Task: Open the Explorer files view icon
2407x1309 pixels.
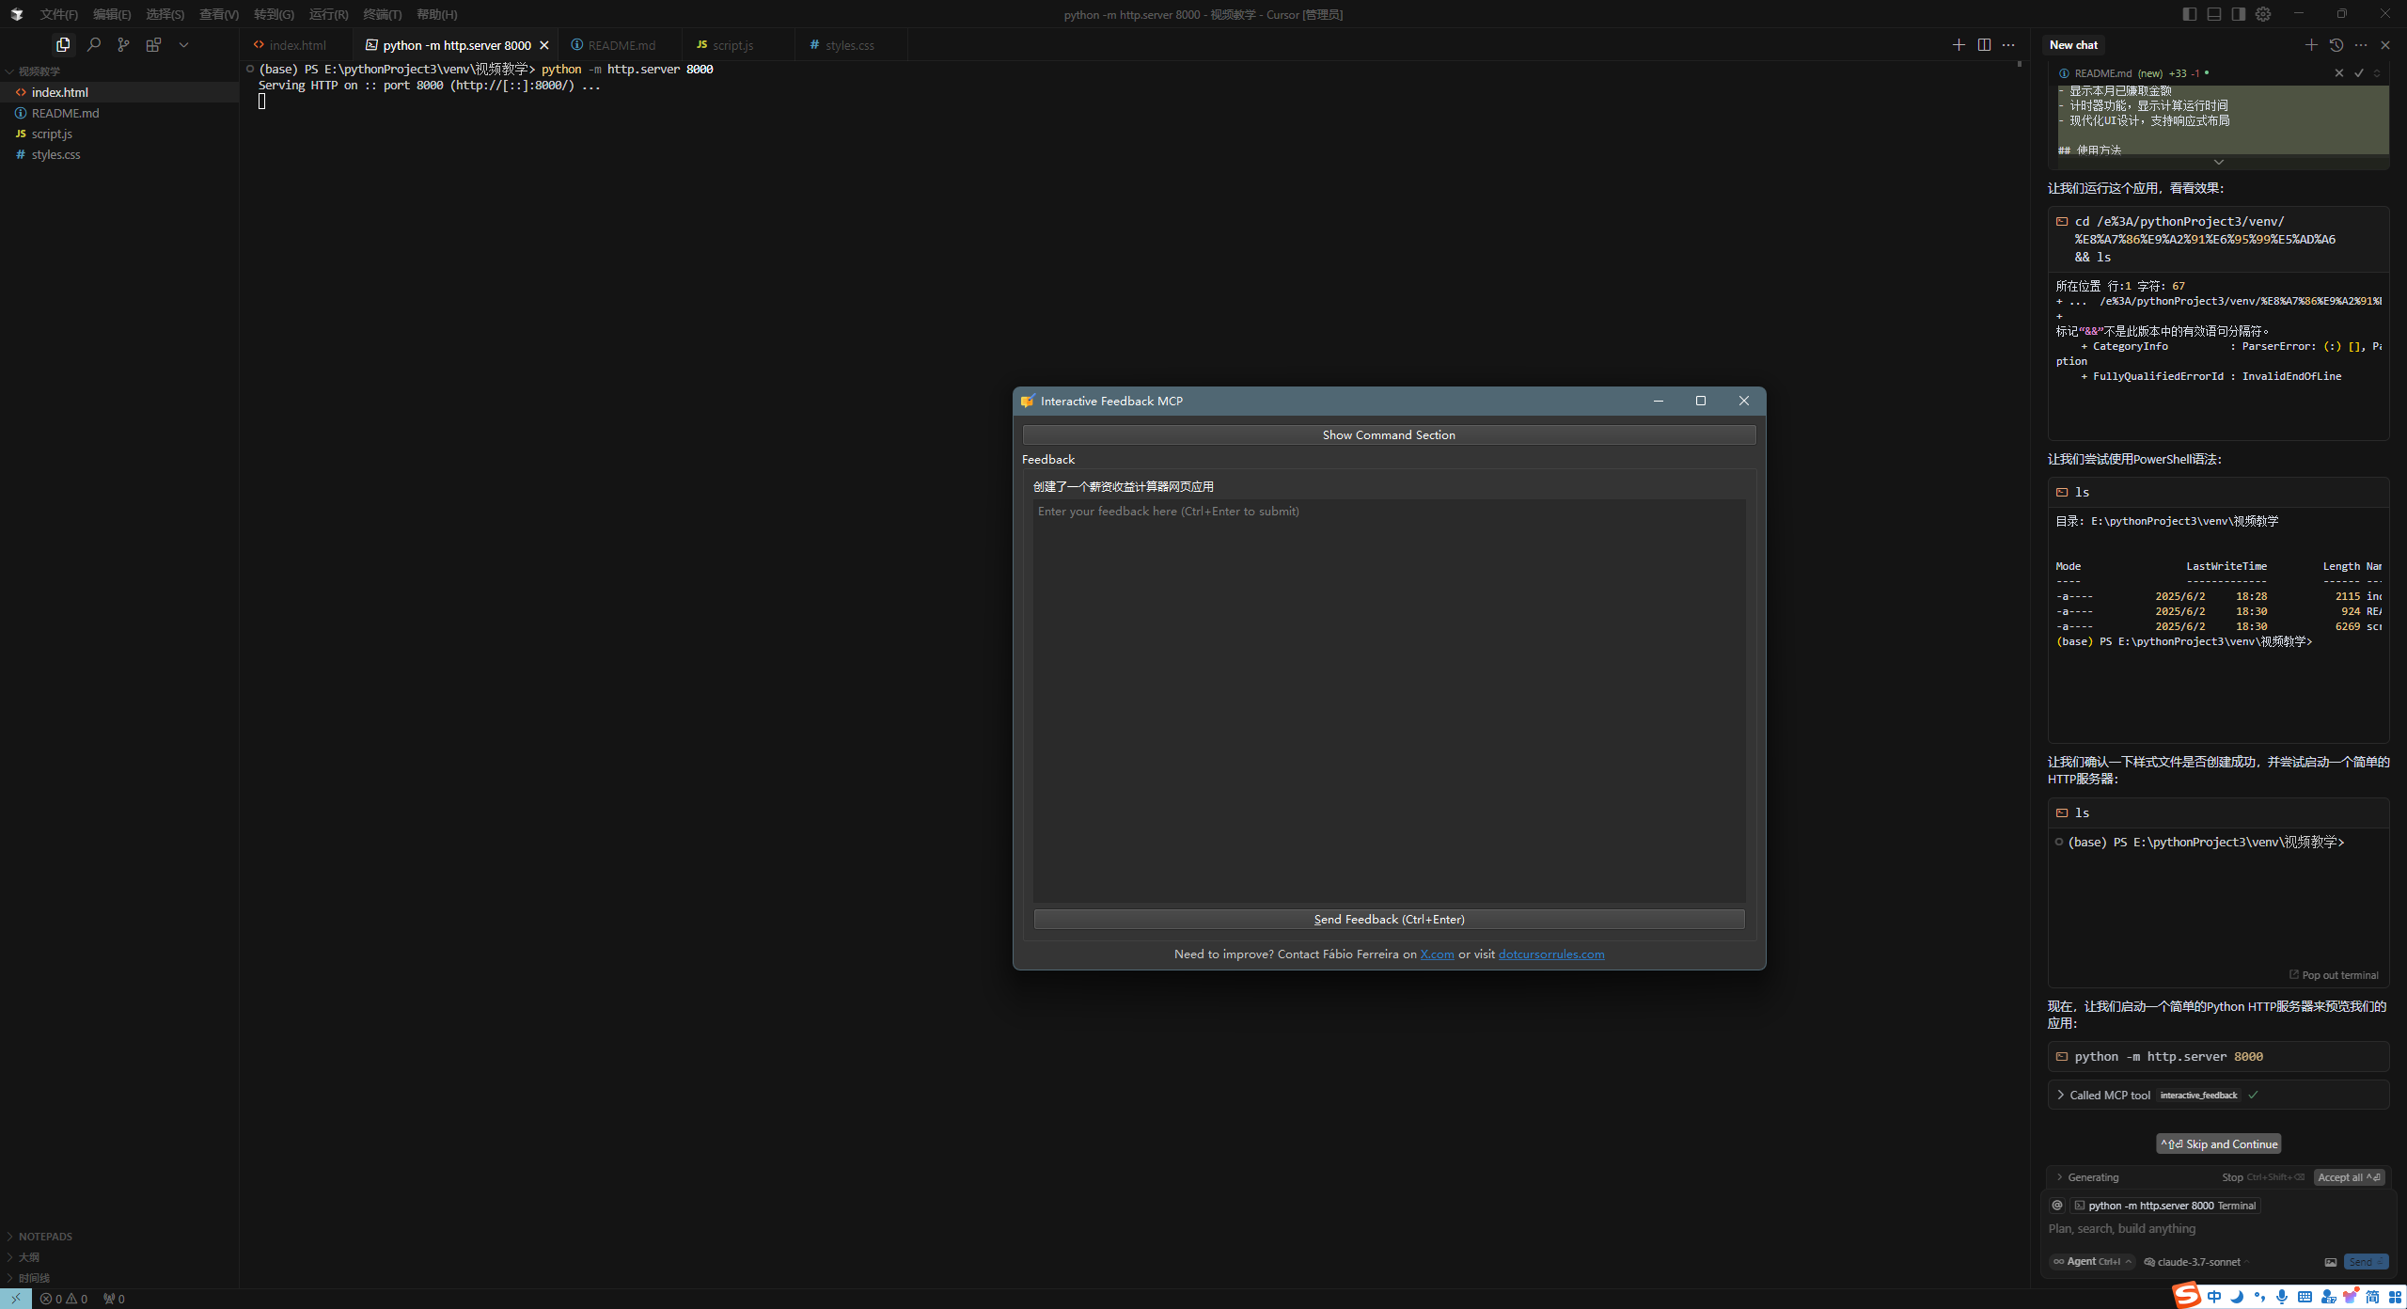Action: (x=63, y=44)
